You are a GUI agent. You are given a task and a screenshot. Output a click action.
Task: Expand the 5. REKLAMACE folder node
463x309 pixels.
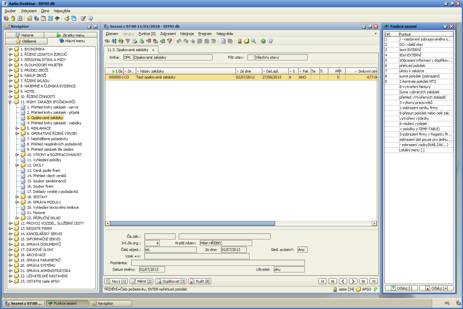click(x=17, y=128)
